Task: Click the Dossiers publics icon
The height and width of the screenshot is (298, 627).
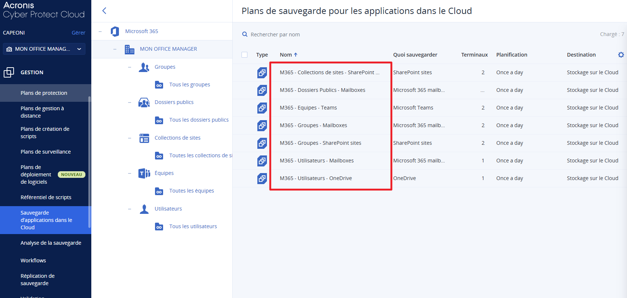Action: [x=144, y=103]
